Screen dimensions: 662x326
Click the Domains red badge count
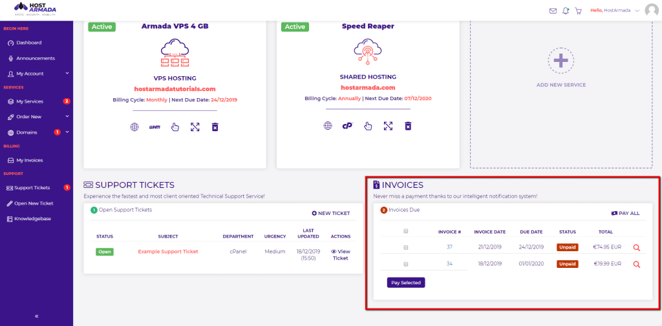pos(57,132)
